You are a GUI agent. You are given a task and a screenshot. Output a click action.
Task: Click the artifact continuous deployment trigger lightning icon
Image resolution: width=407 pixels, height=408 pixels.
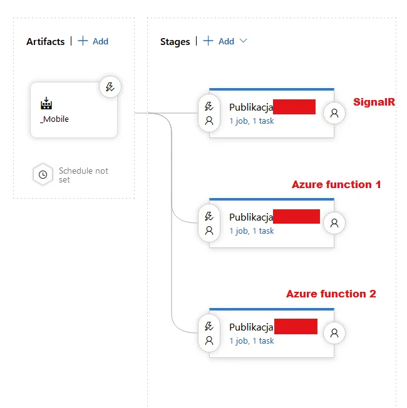coord(110,87)
